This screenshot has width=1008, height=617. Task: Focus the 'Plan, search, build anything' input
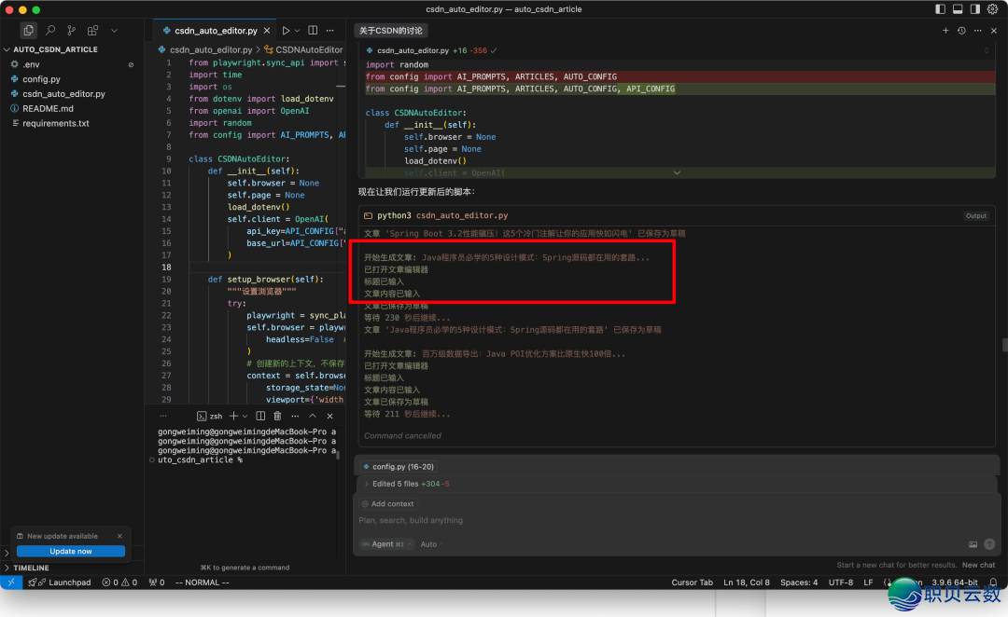point(653,520)
